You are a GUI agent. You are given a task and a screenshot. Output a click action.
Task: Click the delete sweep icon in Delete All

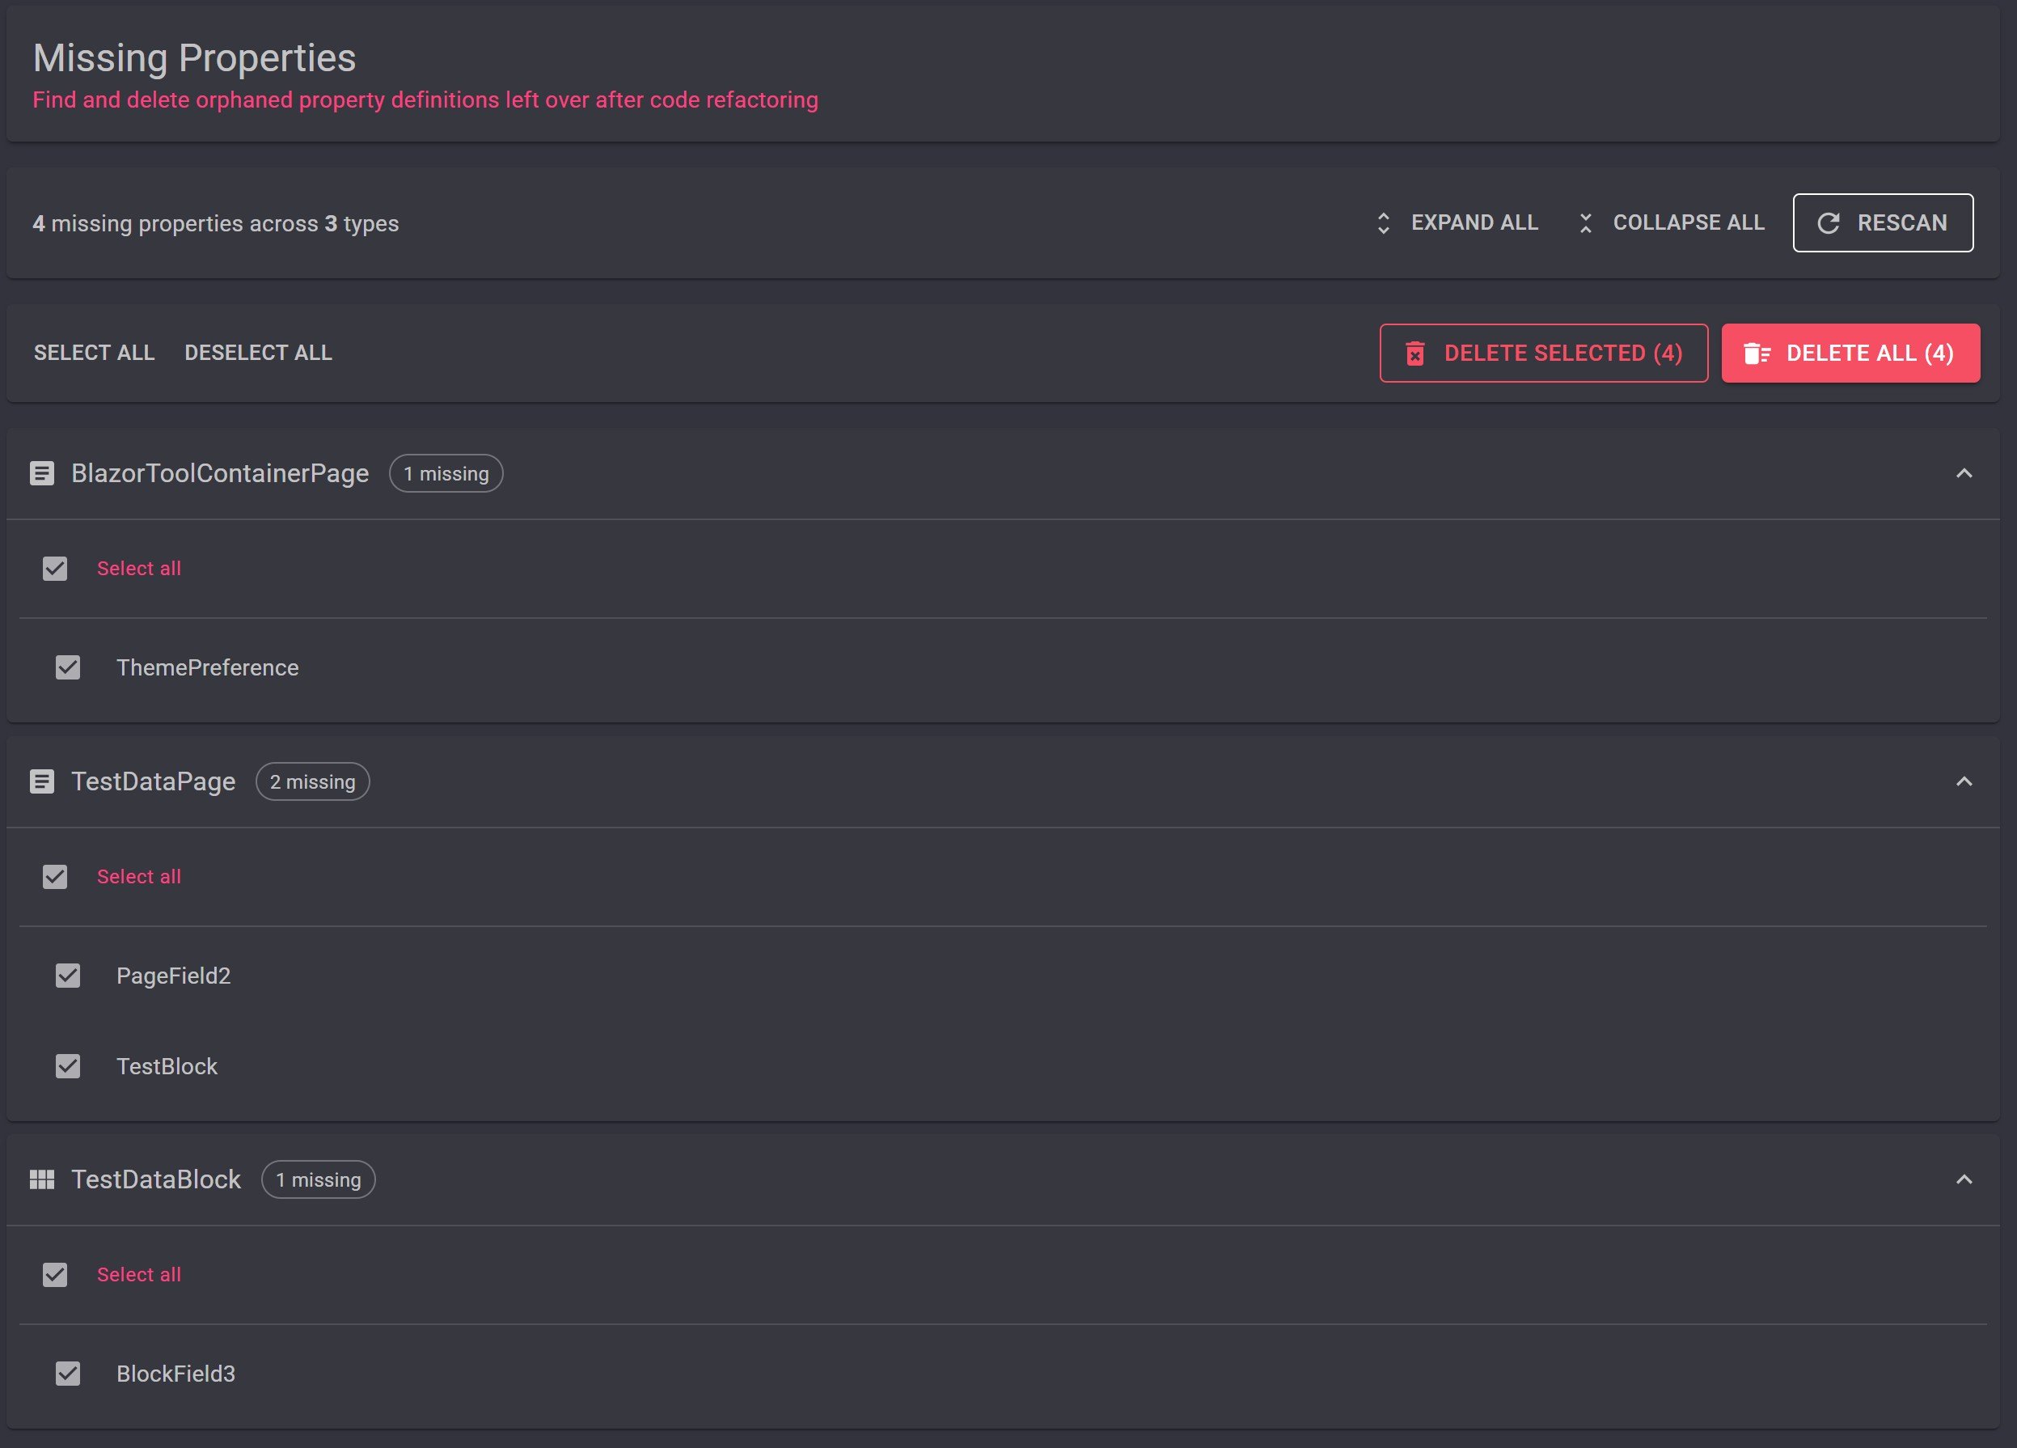[1757, 354]
